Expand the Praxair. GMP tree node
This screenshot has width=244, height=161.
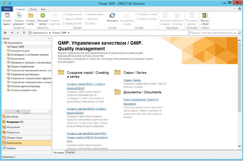(6, 47)
